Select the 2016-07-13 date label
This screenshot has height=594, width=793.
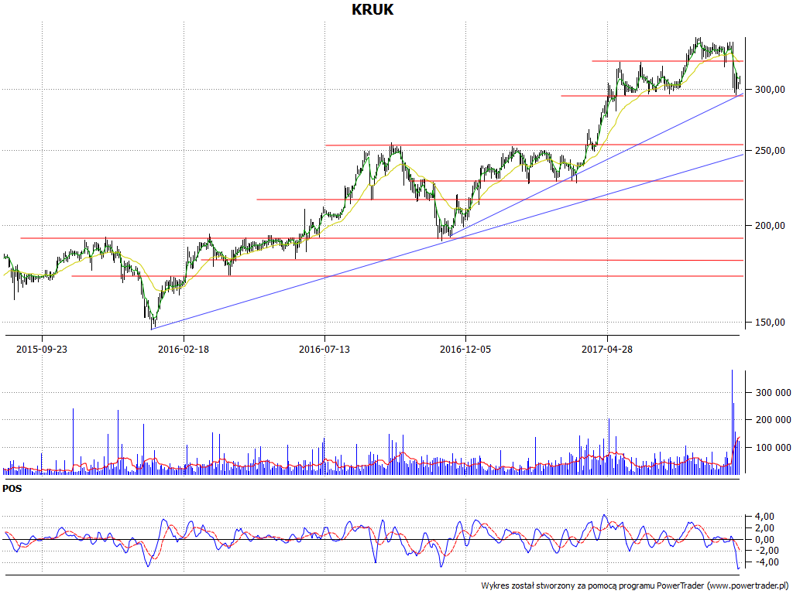324,349
